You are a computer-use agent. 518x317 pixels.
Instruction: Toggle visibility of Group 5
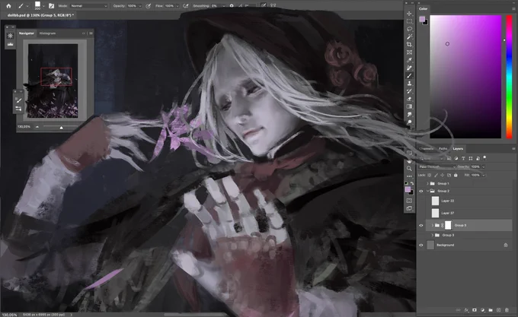pyautogui.click(x=420, y=225)
